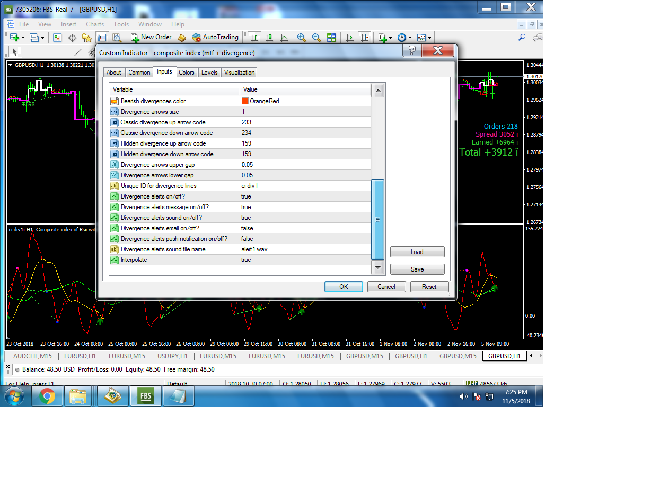Open the Data Window crosshair-circle icon
The width and height of the screenshot is (651, 487).
[x=73, y=38]
